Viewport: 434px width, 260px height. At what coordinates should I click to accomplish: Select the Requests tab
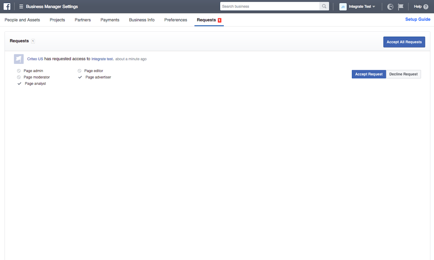(209, 20)
